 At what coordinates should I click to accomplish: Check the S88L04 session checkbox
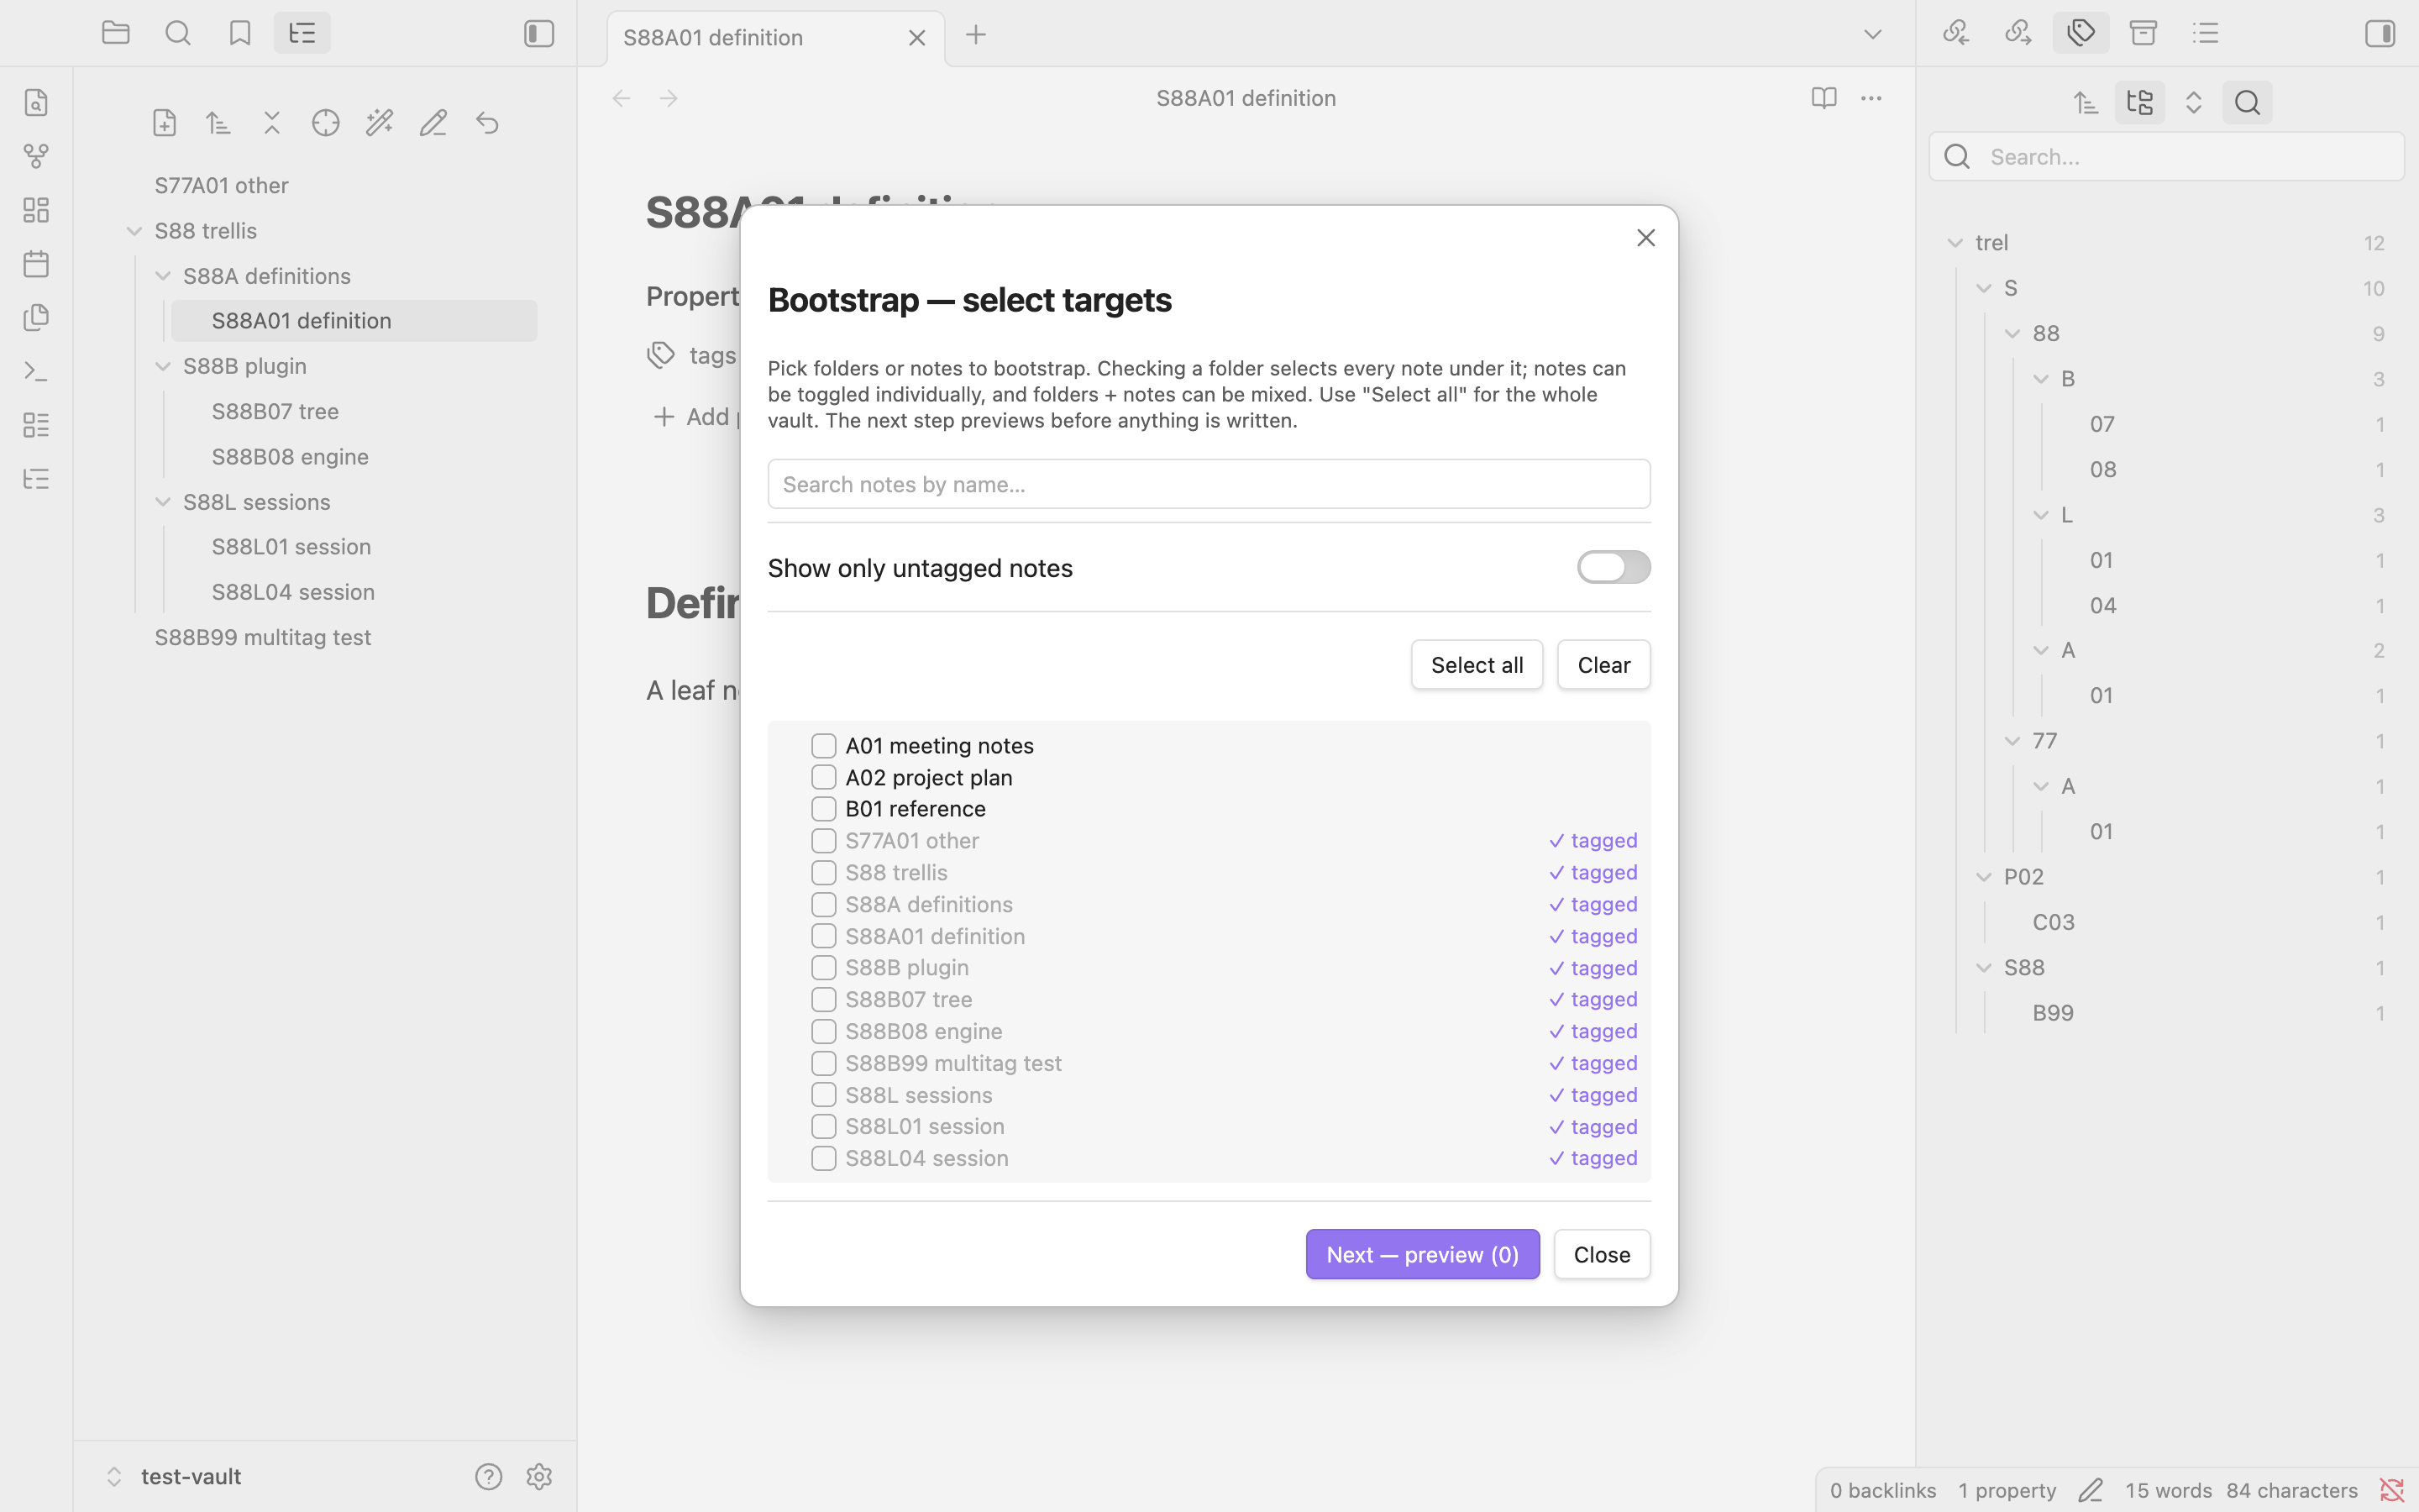point(824,1158)
